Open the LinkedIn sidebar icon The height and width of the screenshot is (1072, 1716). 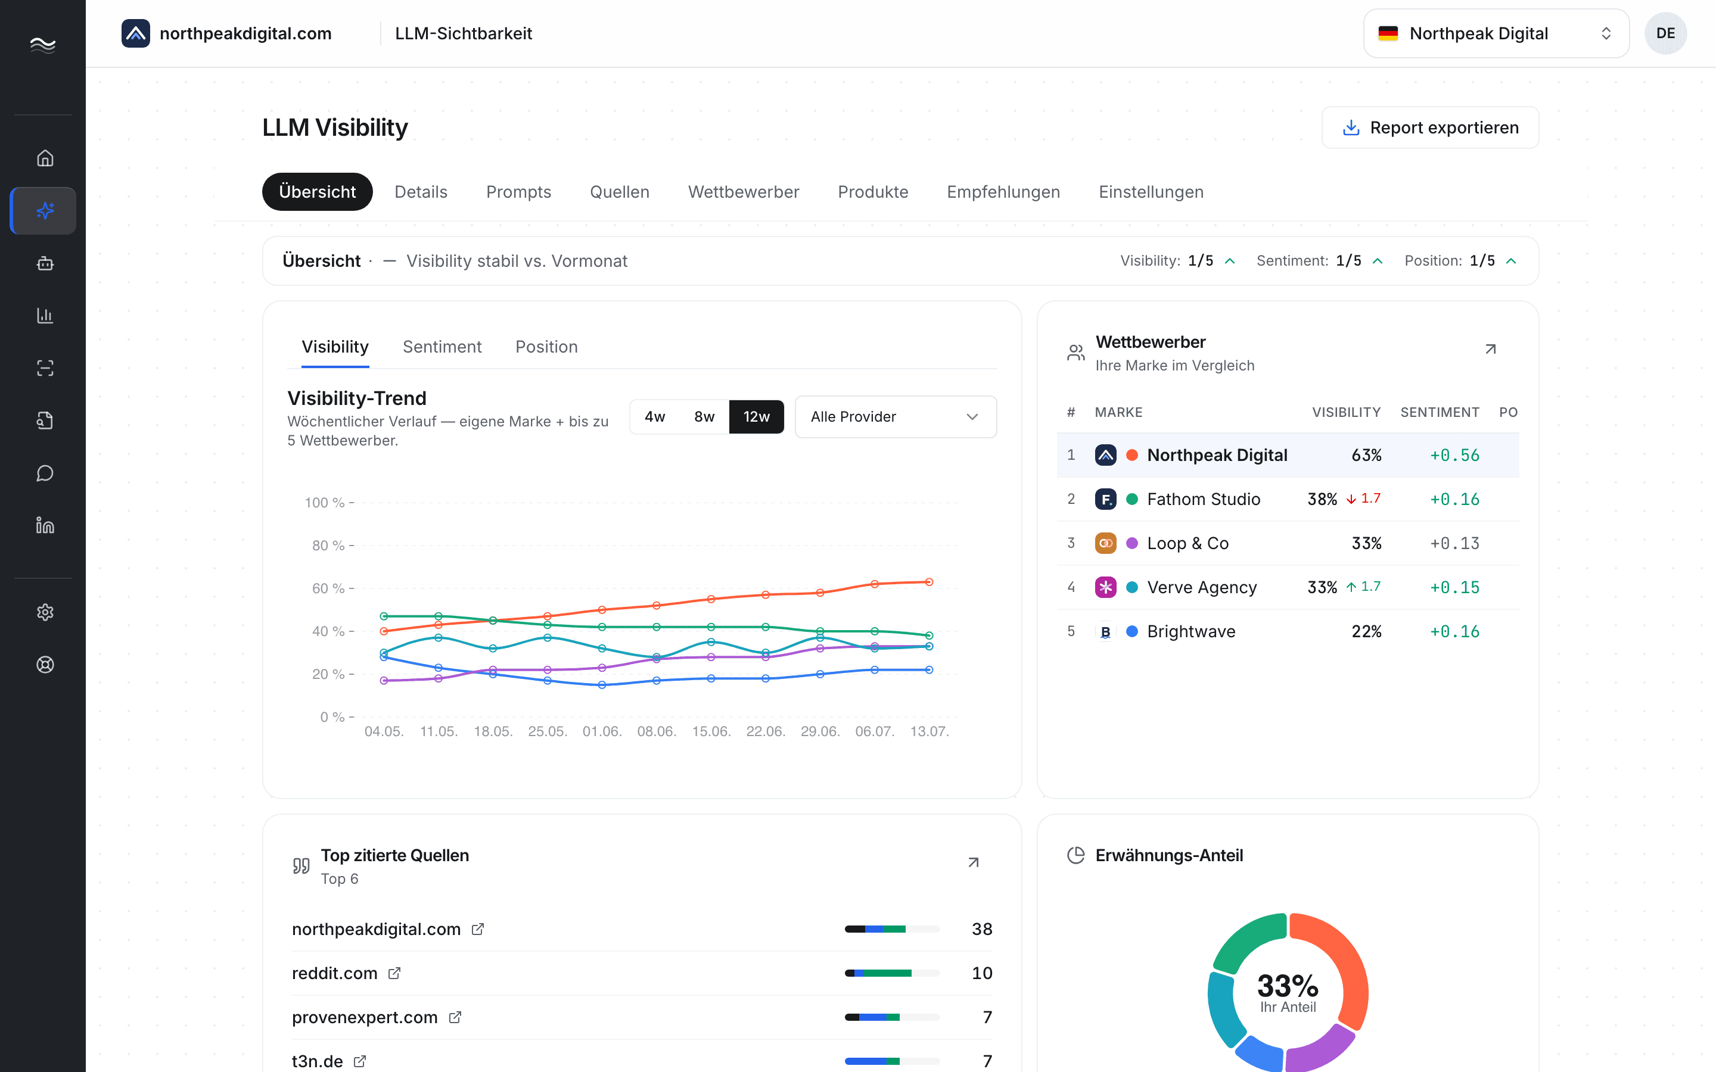coord(45,525)
